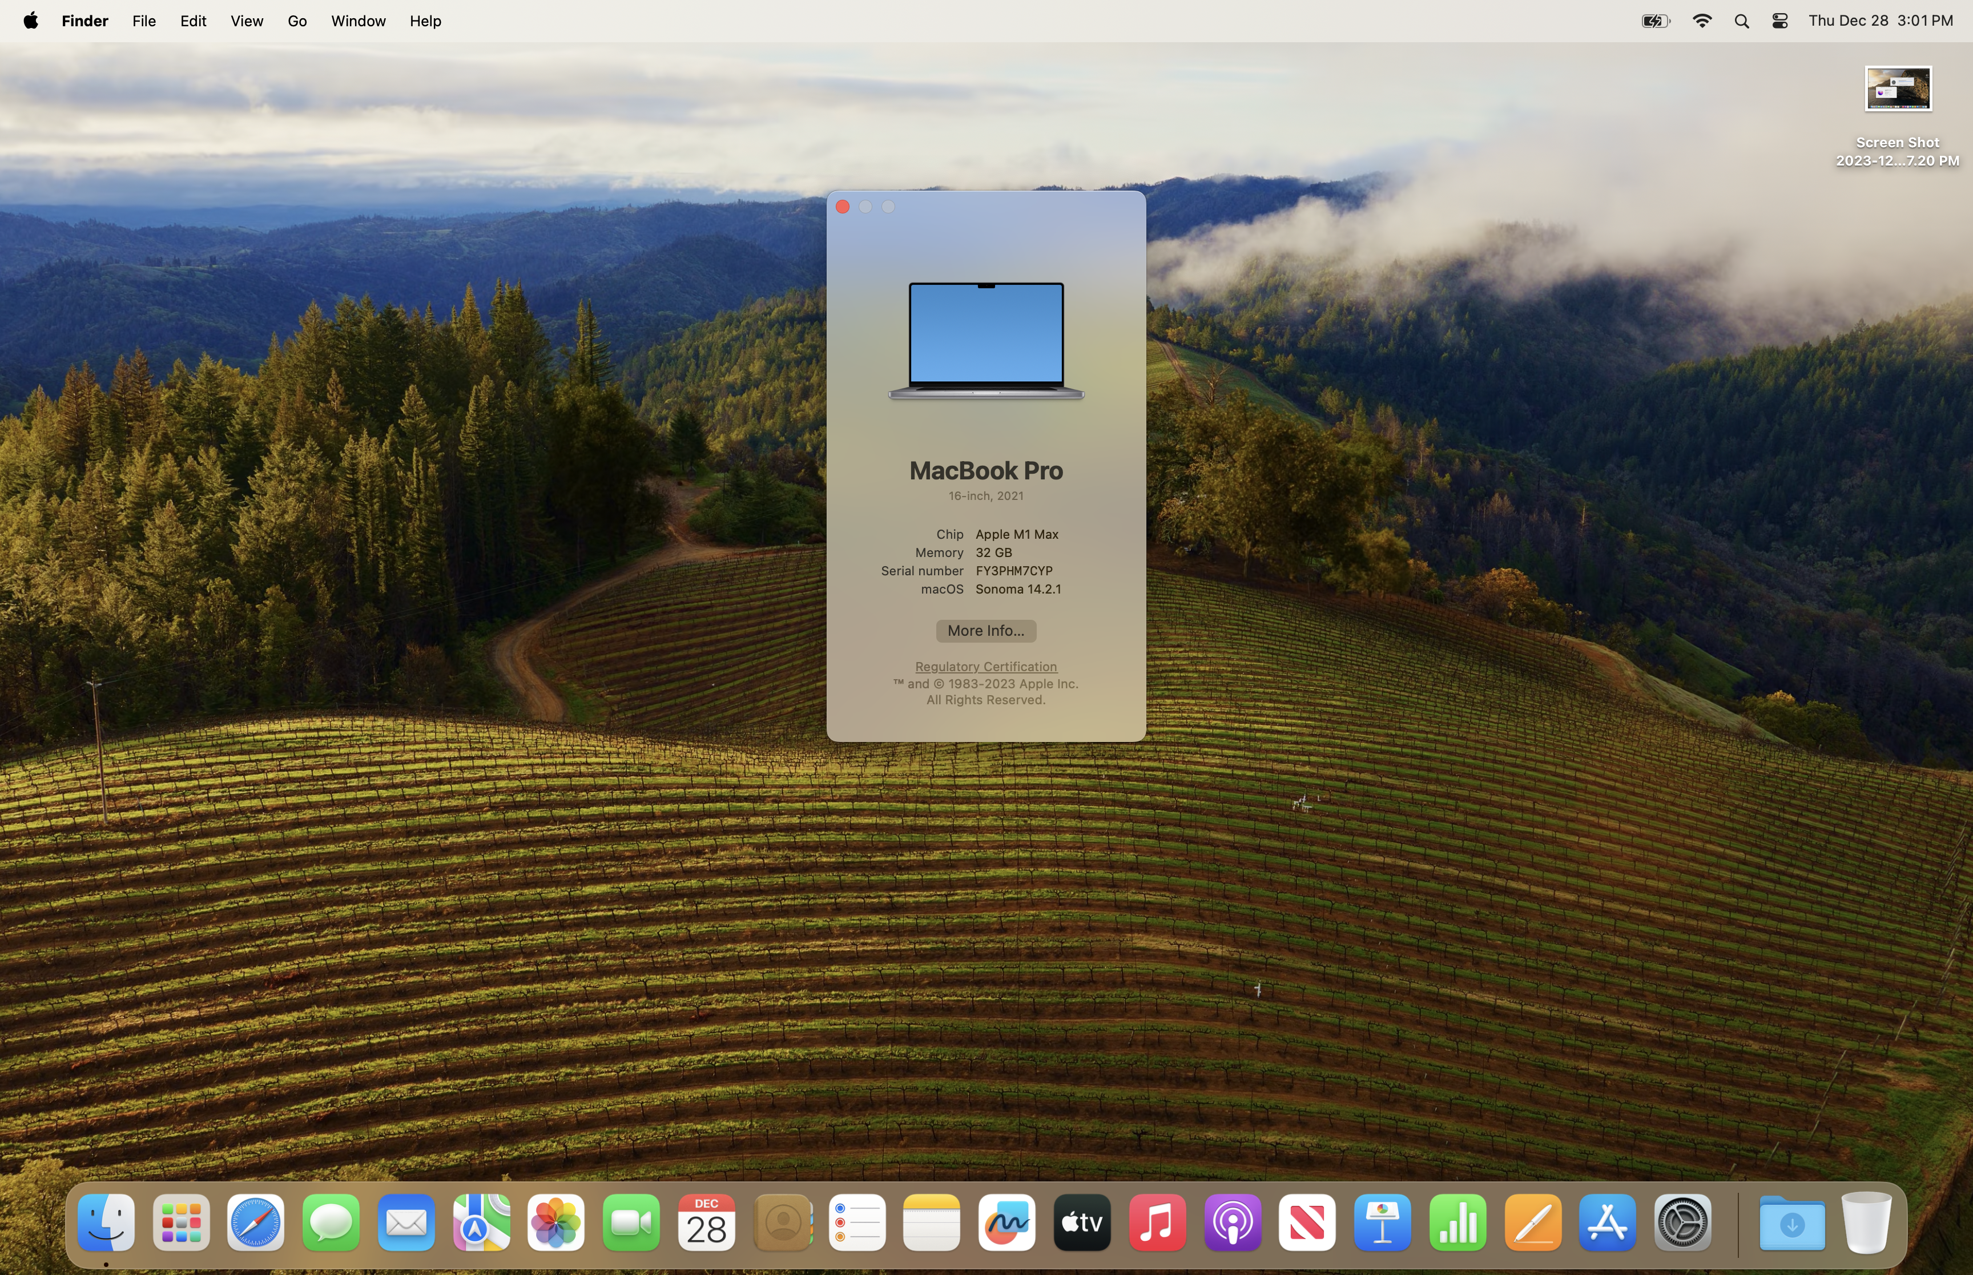Click the 32 GB memory value

[x=993, y=552]
